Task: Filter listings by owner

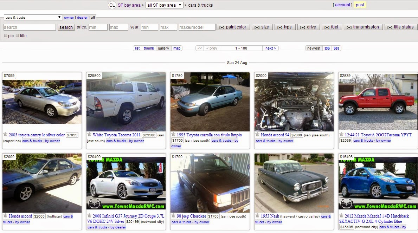Action: pyautogui.click(x=69, y=17)
